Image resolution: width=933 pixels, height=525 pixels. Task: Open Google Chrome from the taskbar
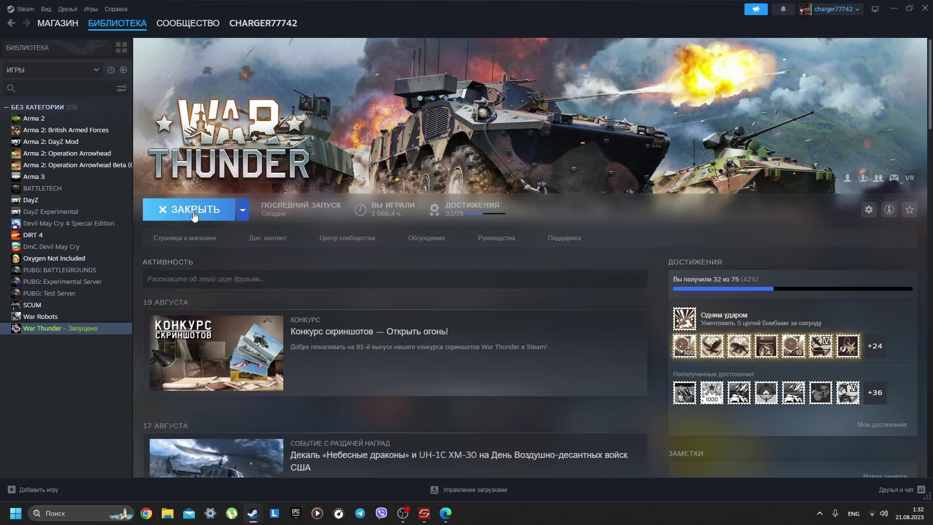click(146, 513)
